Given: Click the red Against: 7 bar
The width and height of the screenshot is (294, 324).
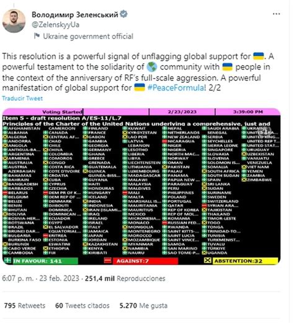Looking at the screenshot, I should click(145, 261).
